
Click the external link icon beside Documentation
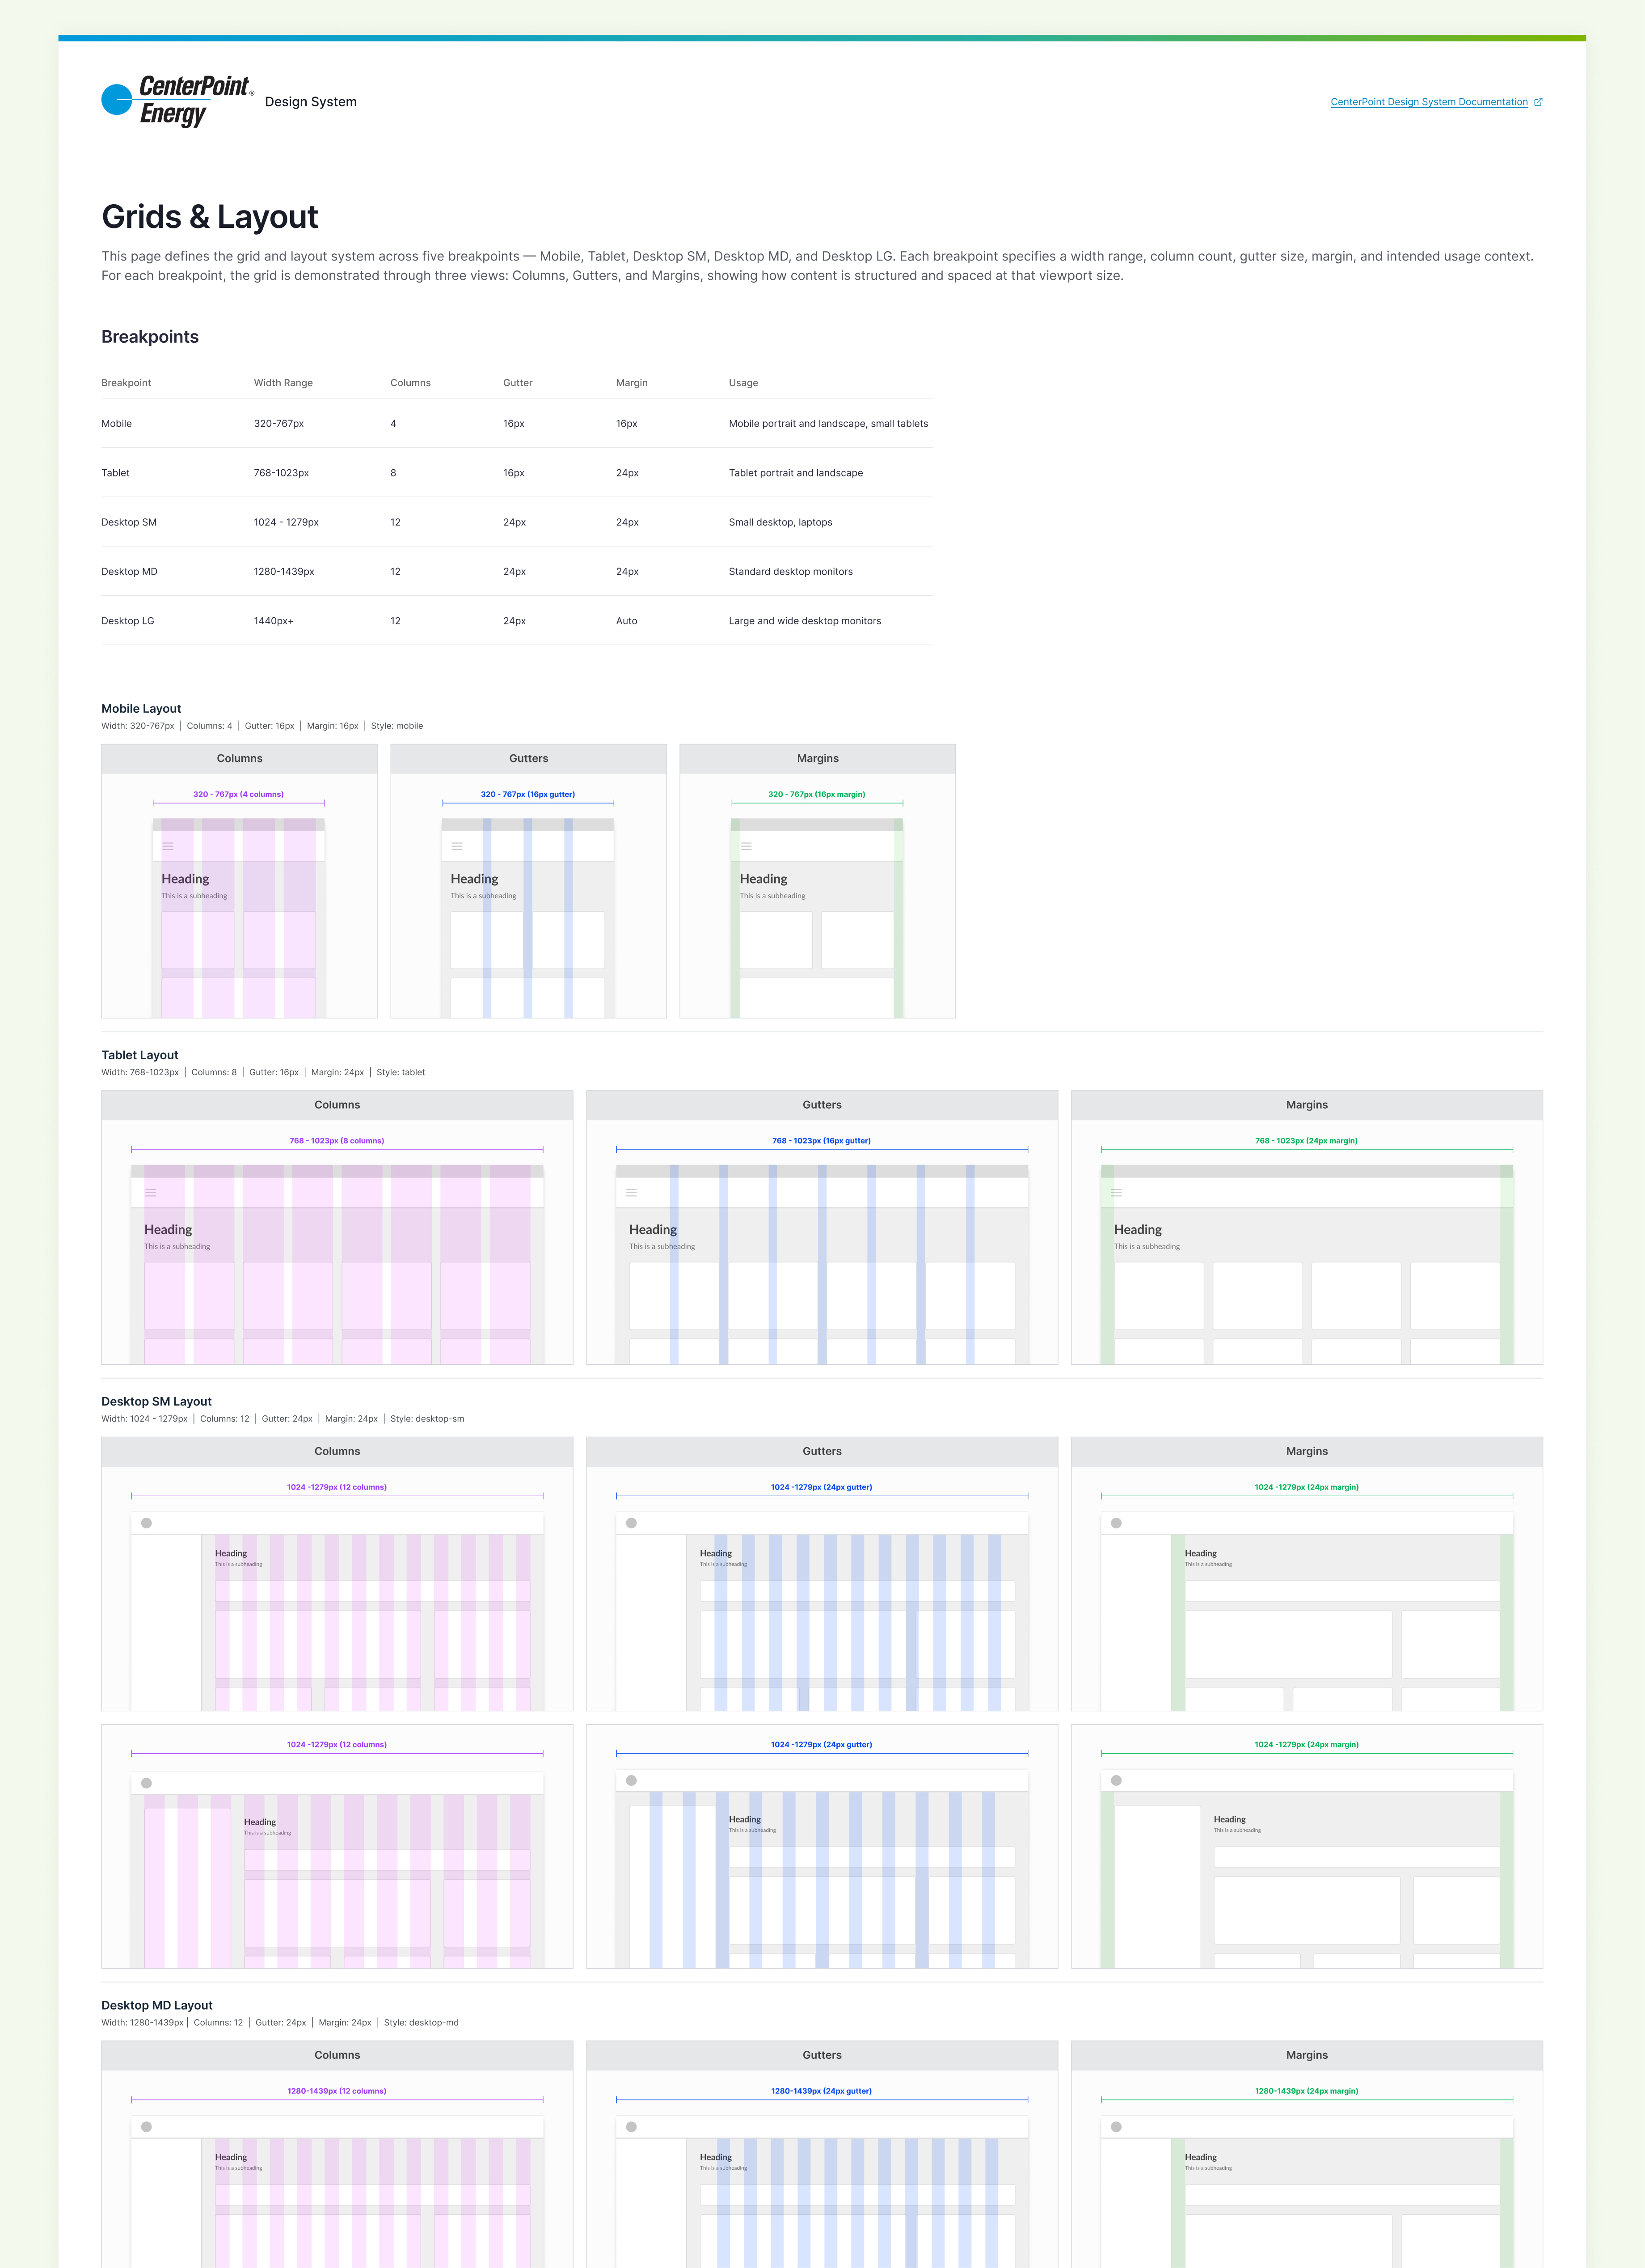click(1538, 102)
